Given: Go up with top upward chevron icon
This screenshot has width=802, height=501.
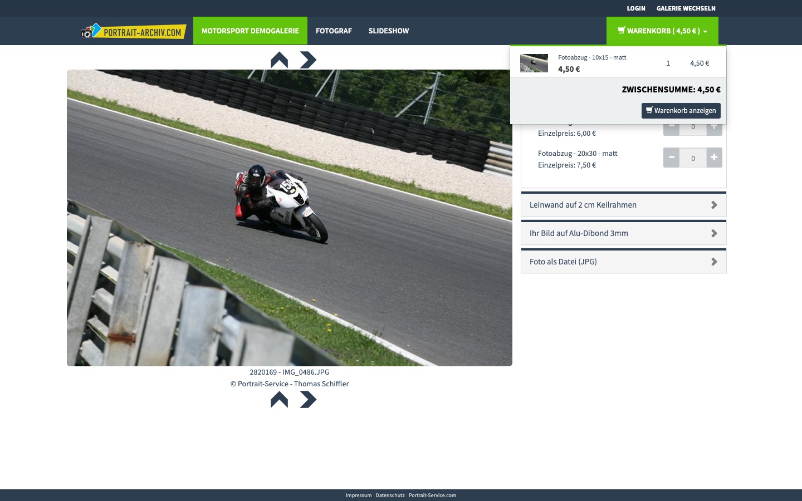Looking at the screenshot, I should pos(279,60).
